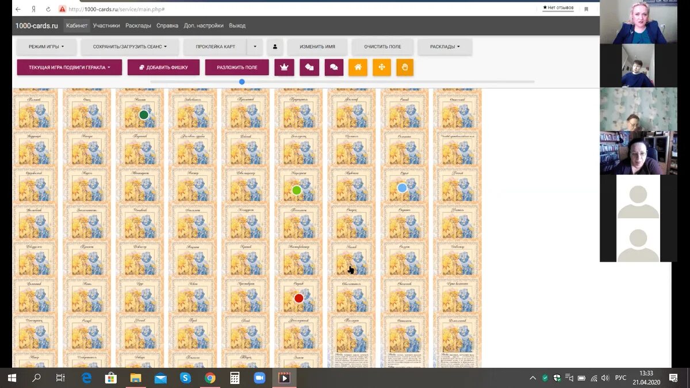This screenshot has width=690, height=388.
Task: Click the blue zoom slider handle
Action: pos(242,82)
